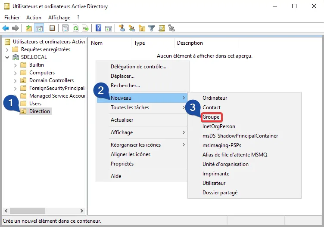Open the Action menu

34,18
